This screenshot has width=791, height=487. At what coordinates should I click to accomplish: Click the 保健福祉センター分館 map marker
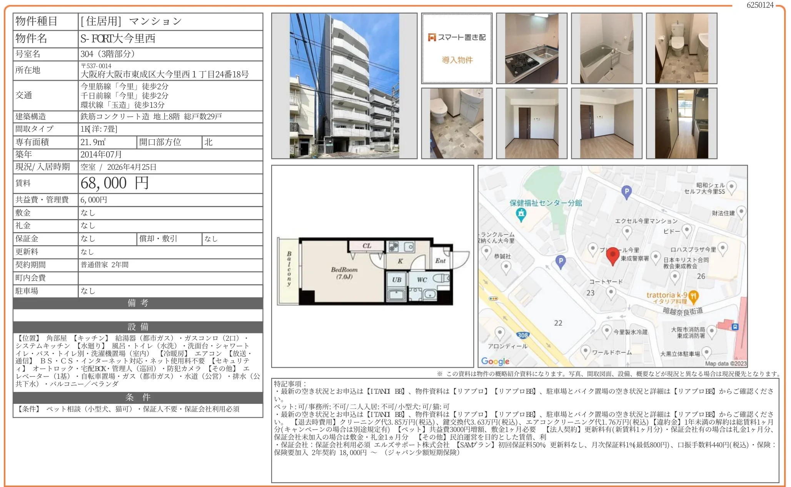click(x=521, y=214)
